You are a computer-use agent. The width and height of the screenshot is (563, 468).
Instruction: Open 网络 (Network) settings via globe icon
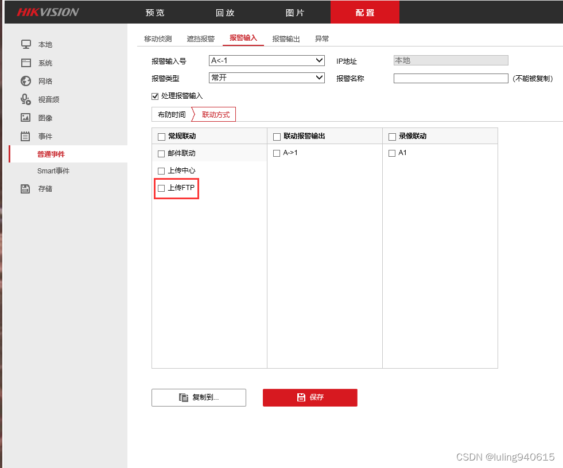click(25, 81)
